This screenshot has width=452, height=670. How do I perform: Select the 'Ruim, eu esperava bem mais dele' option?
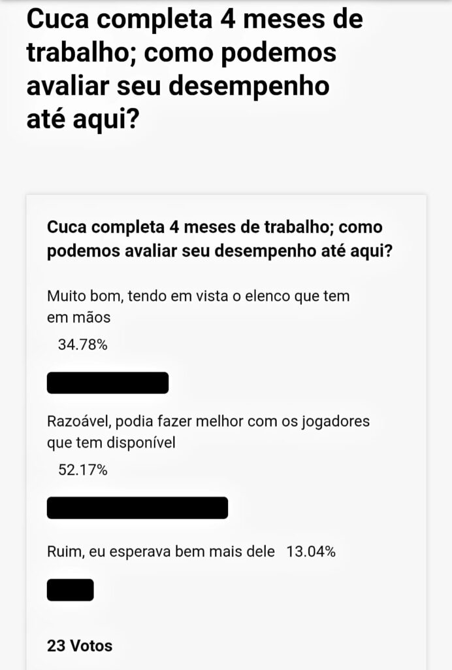[161, 552]
